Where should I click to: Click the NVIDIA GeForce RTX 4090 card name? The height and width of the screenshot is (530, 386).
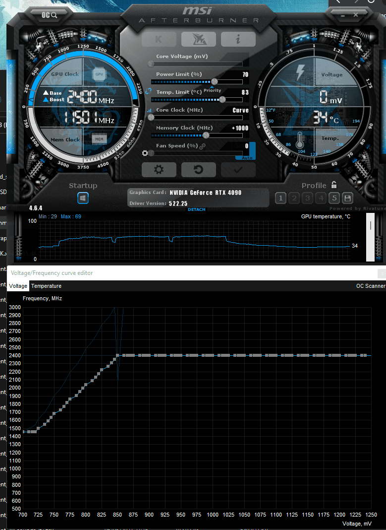pos(206,193)
